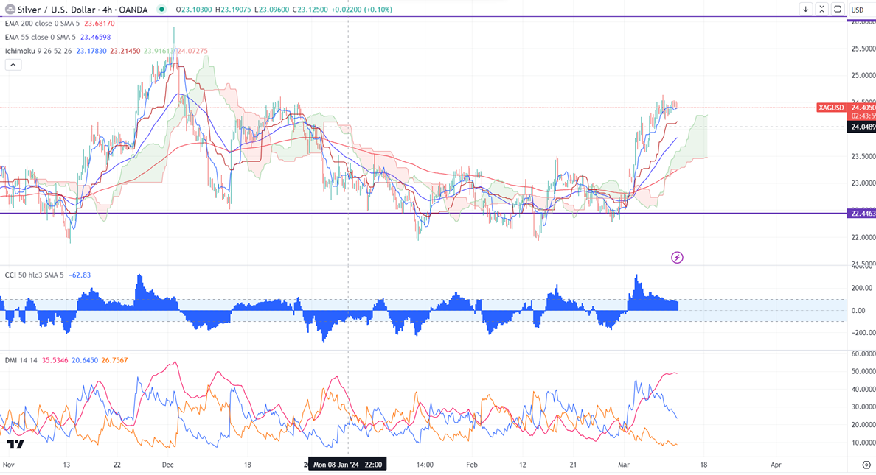Collapse the indicator legend with the chevron
876x475 pixels.
13,65
